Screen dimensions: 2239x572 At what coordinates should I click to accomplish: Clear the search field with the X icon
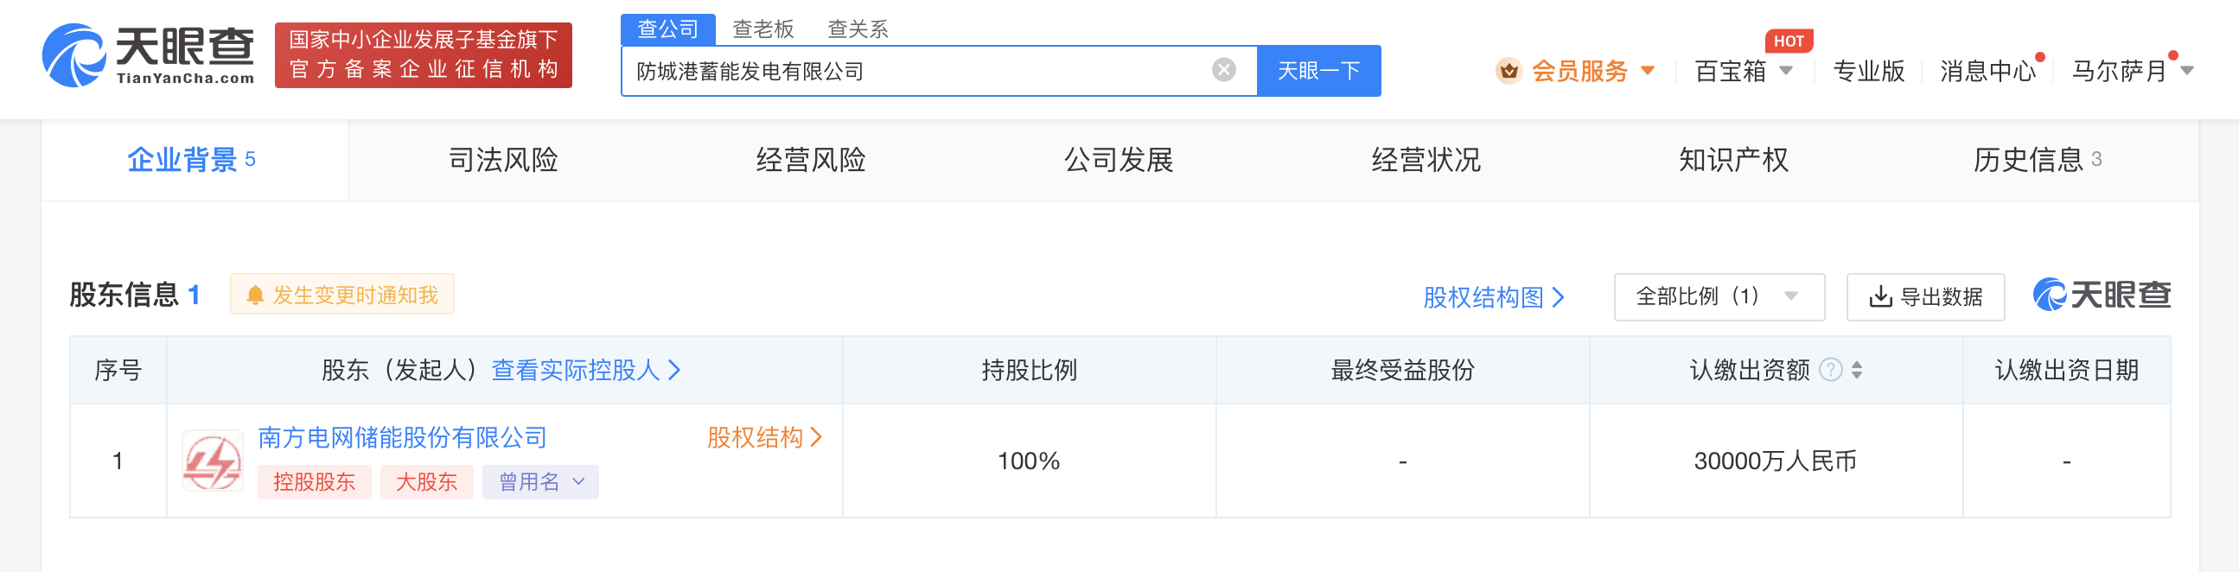click(x=1224, y=70)
